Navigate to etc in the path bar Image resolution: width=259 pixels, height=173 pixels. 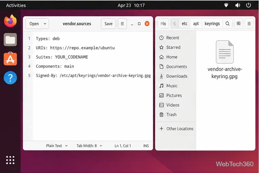[x=185, y=24]
